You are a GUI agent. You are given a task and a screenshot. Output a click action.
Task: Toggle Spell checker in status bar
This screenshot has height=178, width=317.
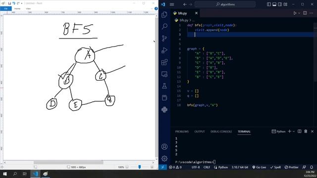click(x=275, y=167)
